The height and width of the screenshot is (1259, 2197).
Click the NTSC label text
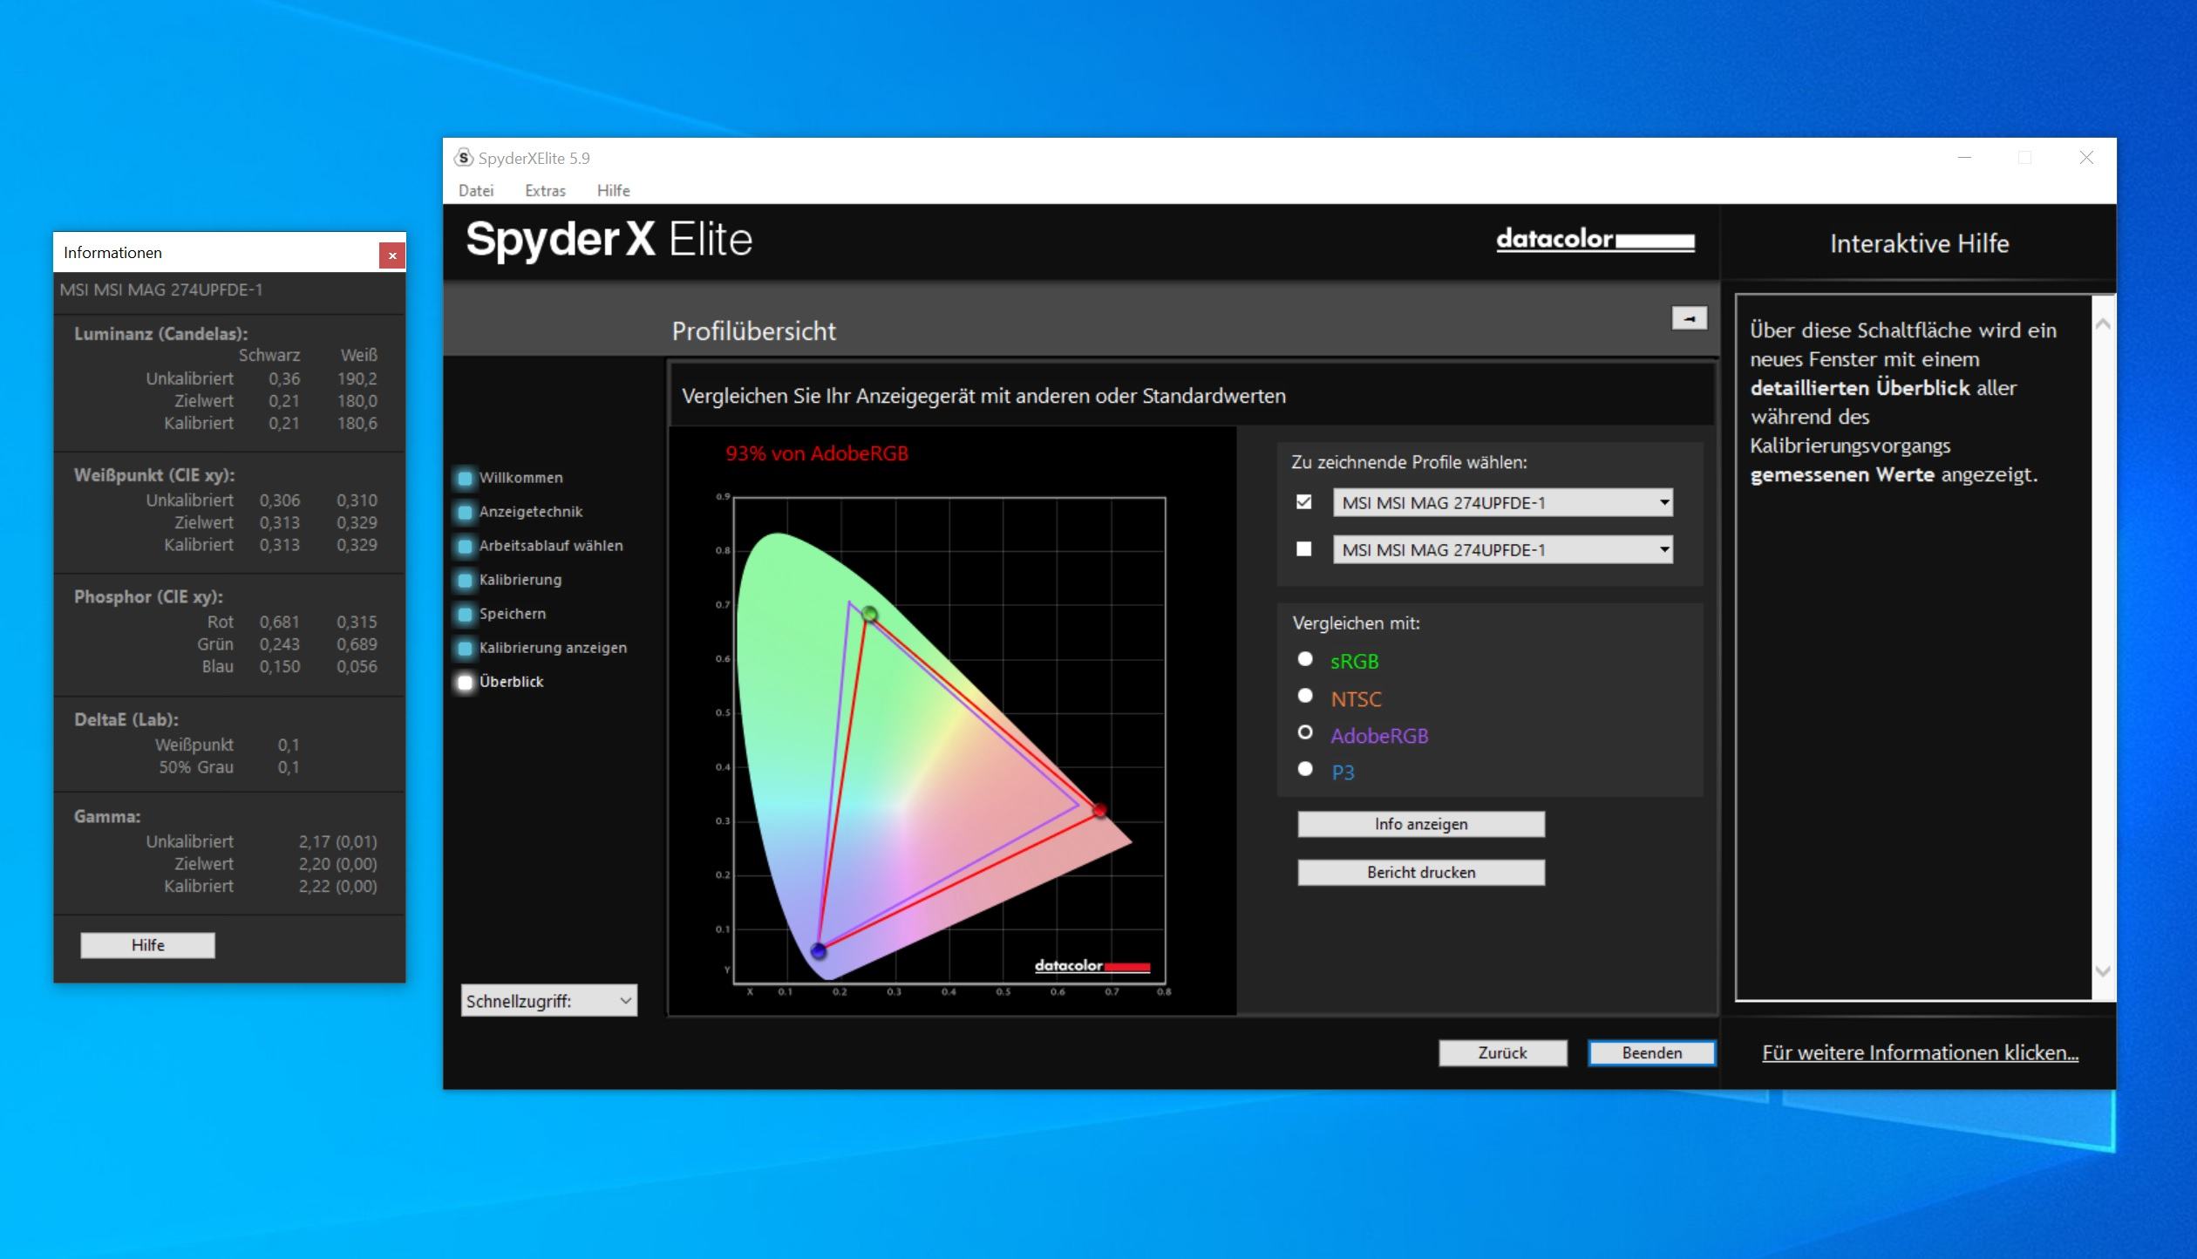tap(1356, 698)
